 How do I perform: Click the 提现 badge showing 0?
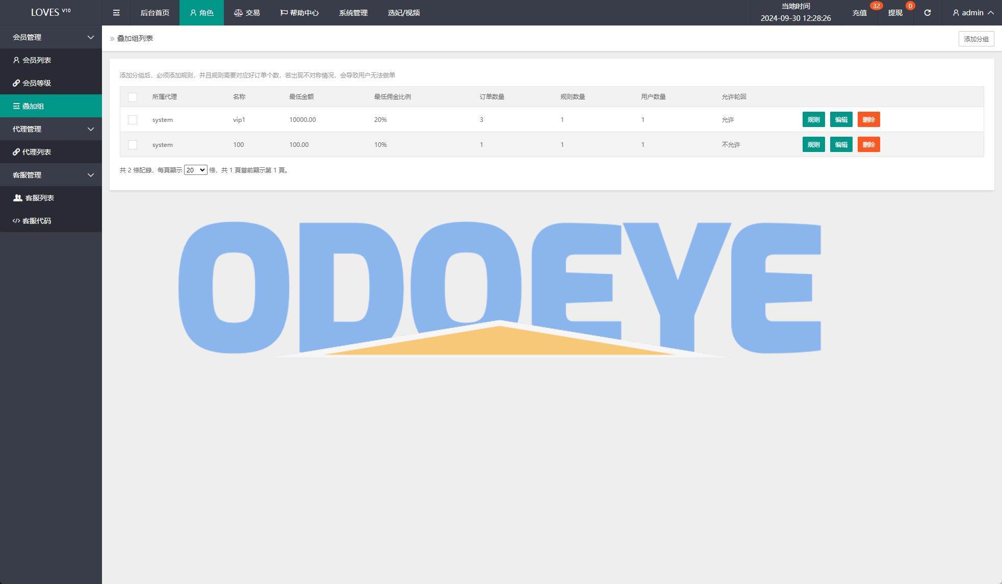910,6
